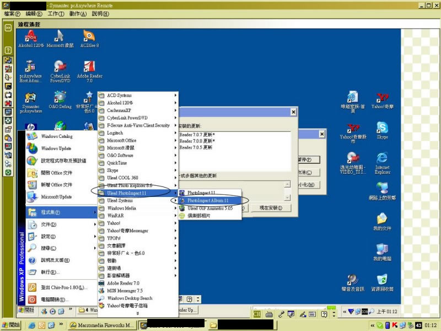Screen dimensions: 441x331
Task: Open 說明 menu in pcAnywhere
Action: click(x=100, y=13)
